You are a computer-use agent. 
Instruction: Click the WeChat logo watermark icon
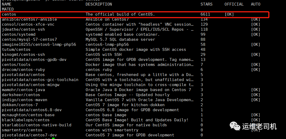[235, 126]
